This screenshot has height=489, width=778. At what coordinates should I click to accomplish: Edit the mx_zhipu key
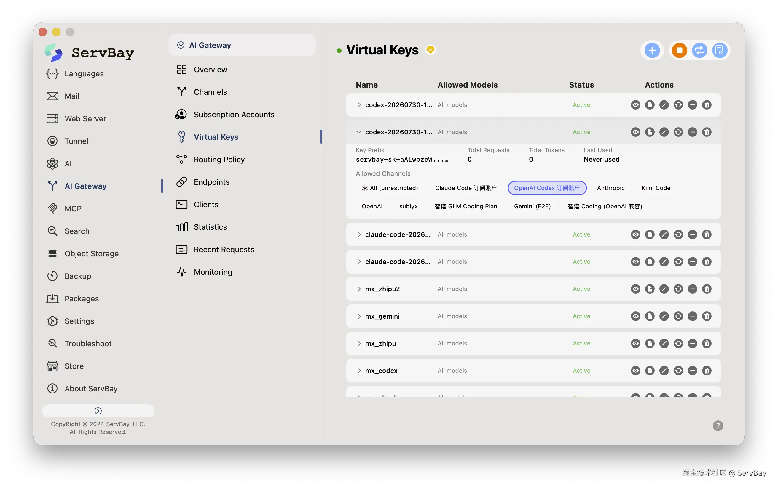point(664,343)
